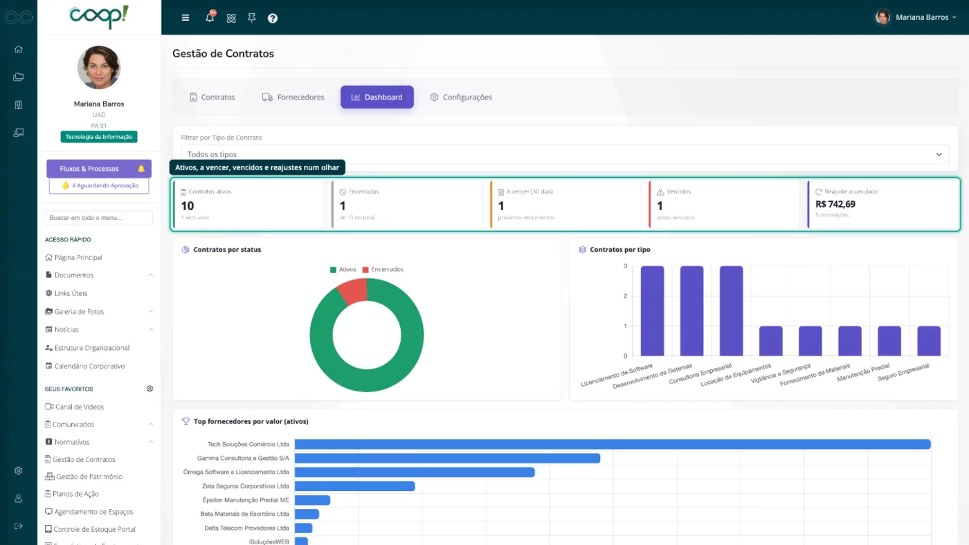Image resolution: width=969 pixels, height=545 pixels.
Task: Open the hamburger menu in top bar
Action: pos(185,18)
